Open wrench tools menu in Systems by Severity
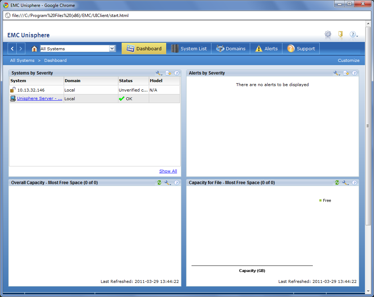 click(x=159, y=73)
